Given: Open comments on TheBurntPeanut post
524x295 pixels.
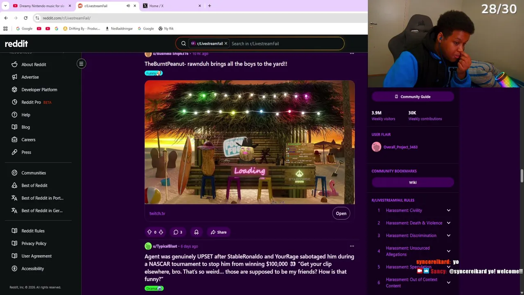Looking at the screenshot, I should (178, 232).
